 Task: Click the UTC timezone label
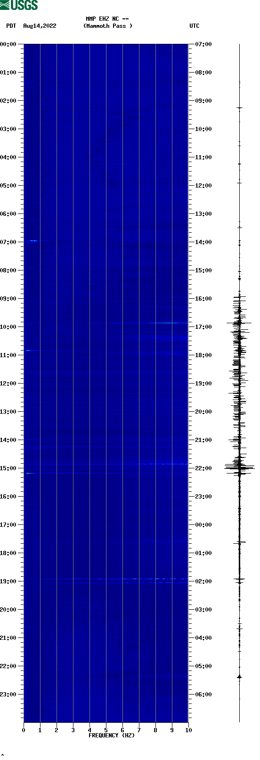(195, 26)
